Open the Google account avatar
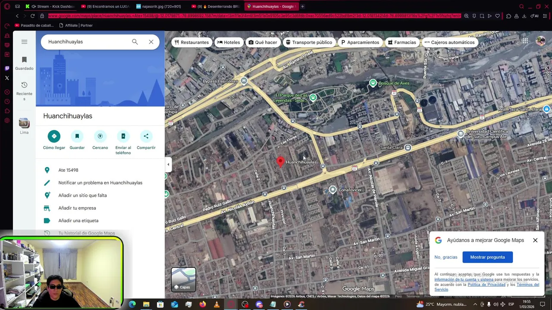 pos(540,41)
